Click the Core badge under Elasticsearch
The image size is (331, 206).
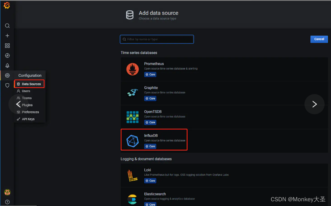tap(150, 204)
